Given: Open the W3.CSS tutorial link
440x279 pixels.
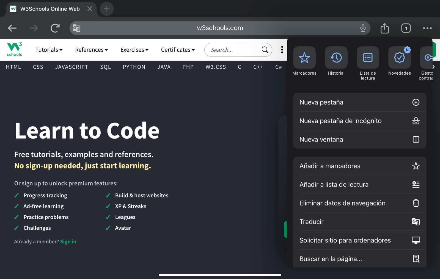Looking at the screenshot, I should tap(216, 67).
